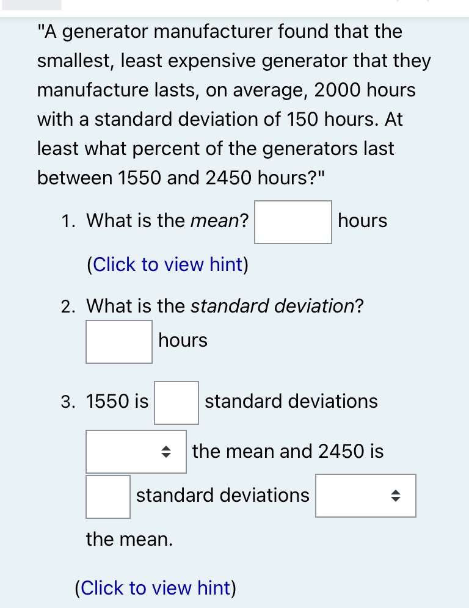Click the box before "standard deviations" in question 3

click(107, 496)
